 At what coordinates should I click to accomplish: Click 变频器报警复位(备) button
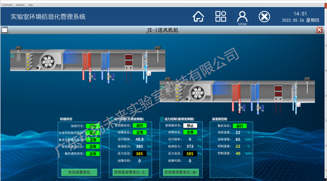point(181,172)
